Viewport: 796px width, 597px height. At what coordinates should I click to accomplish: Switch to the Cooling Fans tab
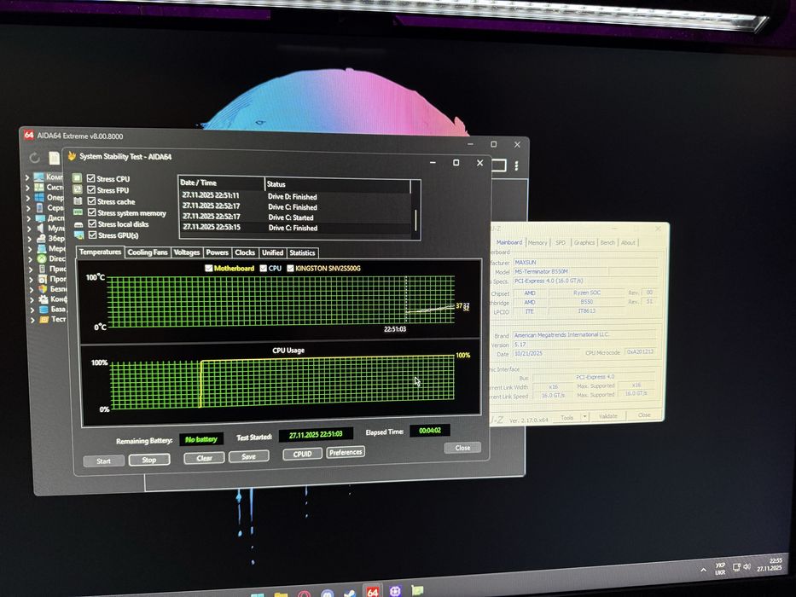coord(148,252)
